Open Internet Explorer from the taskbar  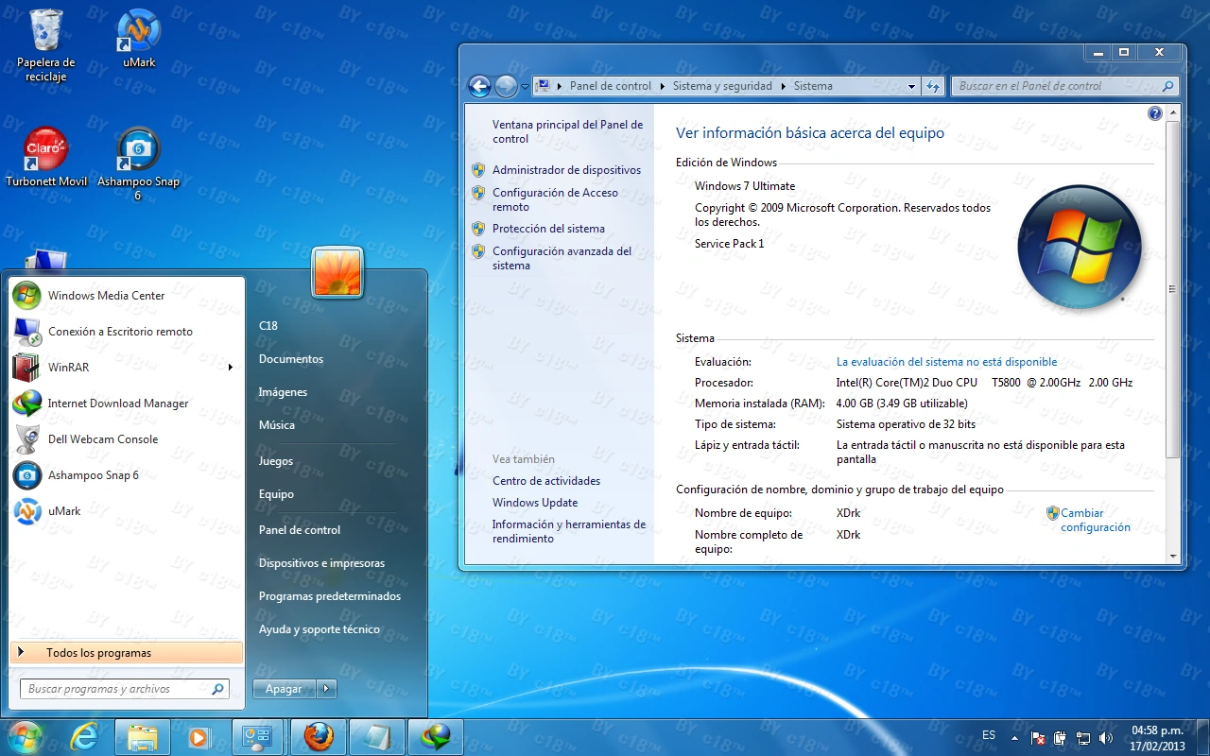(84, 736)
